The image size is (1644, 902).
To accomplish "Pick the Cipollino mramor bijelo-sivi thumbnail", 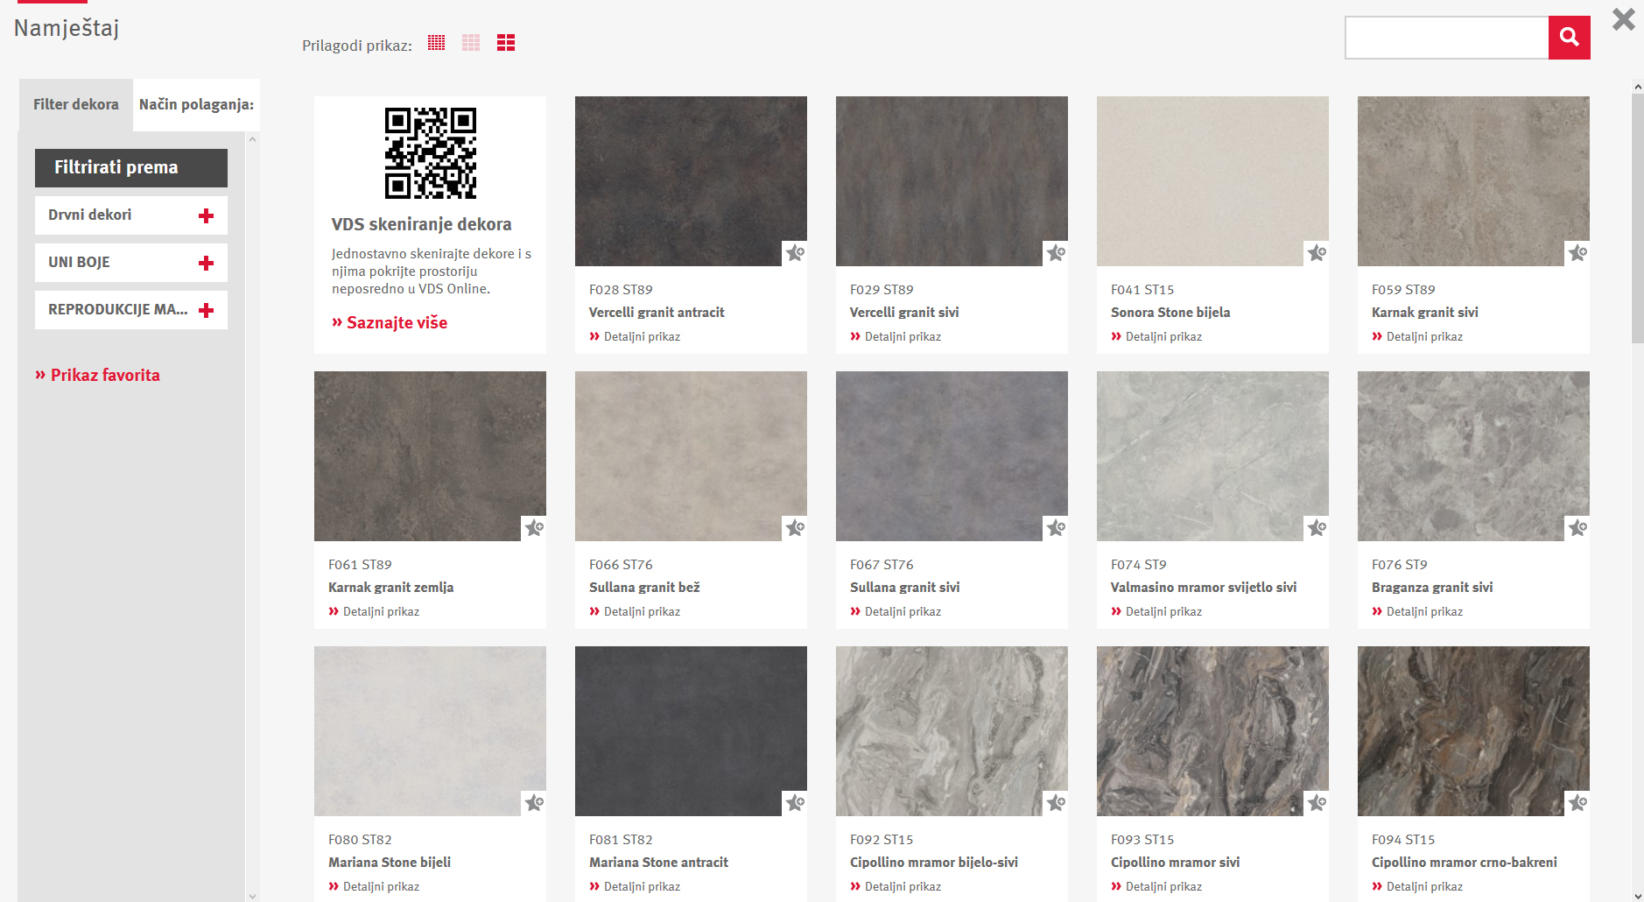I will [952, 731].
